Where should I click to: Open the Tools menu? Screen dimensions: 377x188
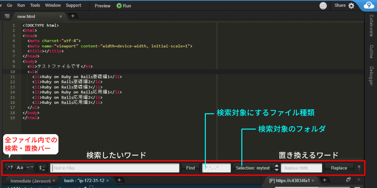click(x=35, y=5)
